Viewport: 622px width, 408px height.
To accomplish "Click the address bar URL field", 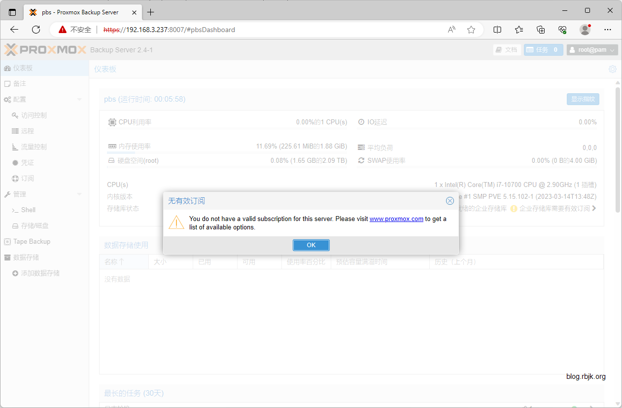I will pos(271,30).
